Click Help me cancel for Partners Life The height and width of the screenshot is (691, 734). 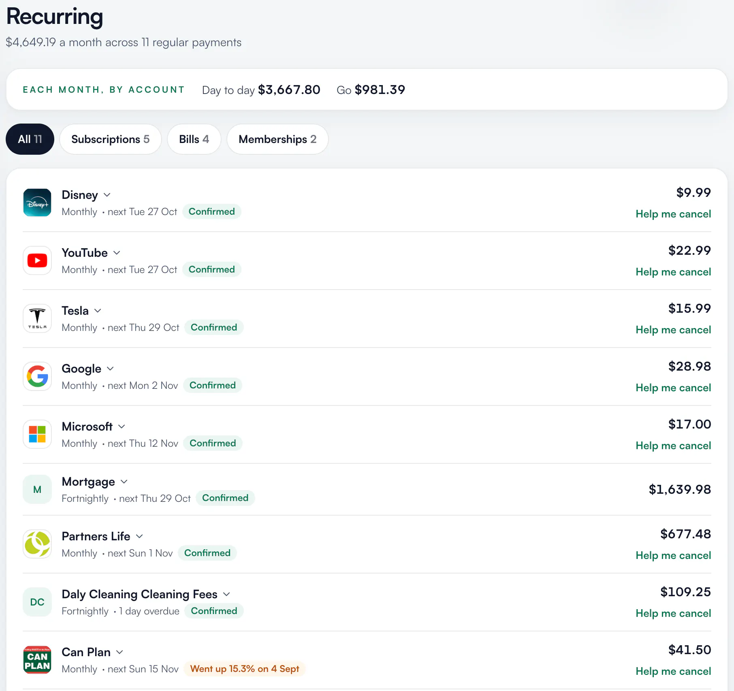(673, 555)
